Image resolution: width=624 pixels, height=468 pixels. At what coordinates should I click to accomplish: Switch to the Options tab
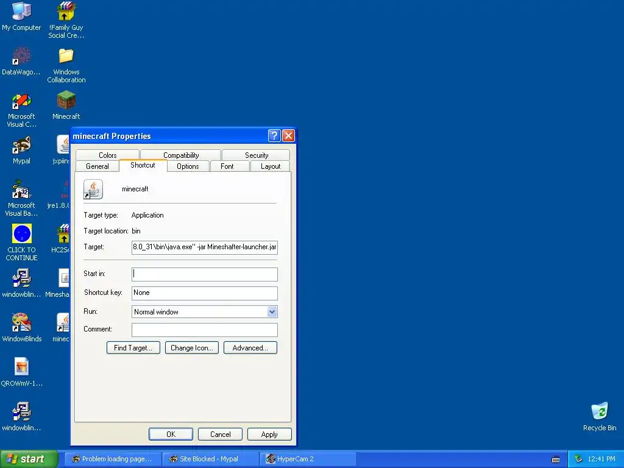188,166
